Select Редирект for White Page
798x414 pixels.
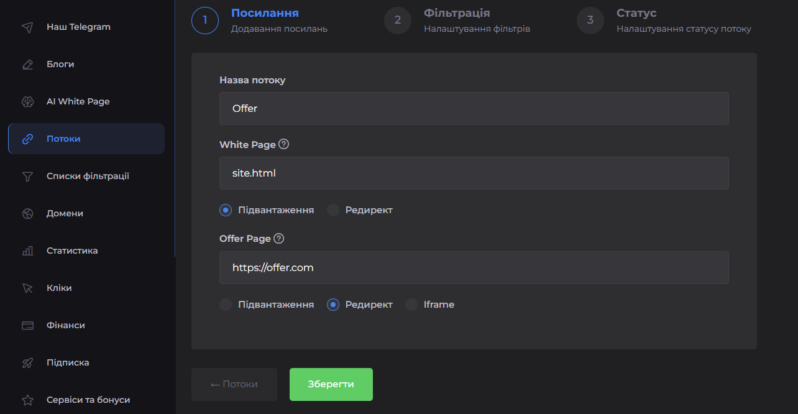pos(333,210)
